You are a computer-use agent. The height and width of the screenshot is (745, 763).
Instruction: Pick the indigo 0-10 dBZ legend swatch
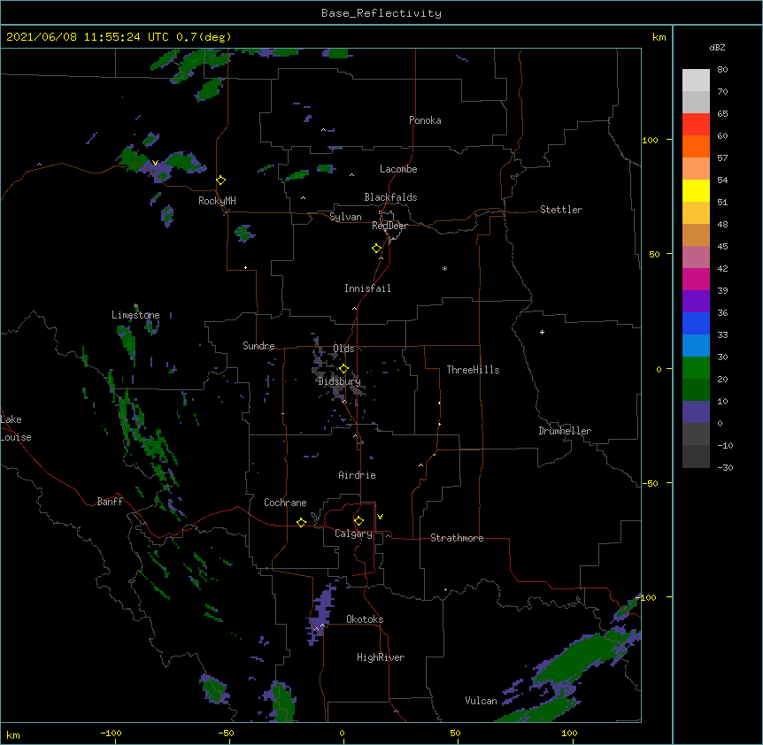[x=696, y=412]
